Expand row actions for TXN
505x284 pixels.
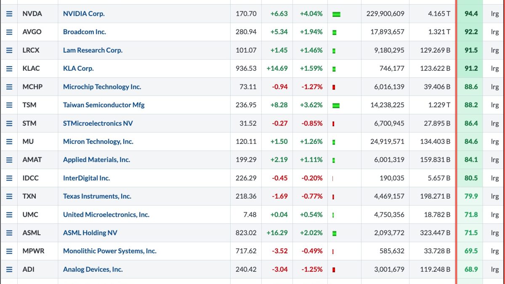tap(9, 196)
